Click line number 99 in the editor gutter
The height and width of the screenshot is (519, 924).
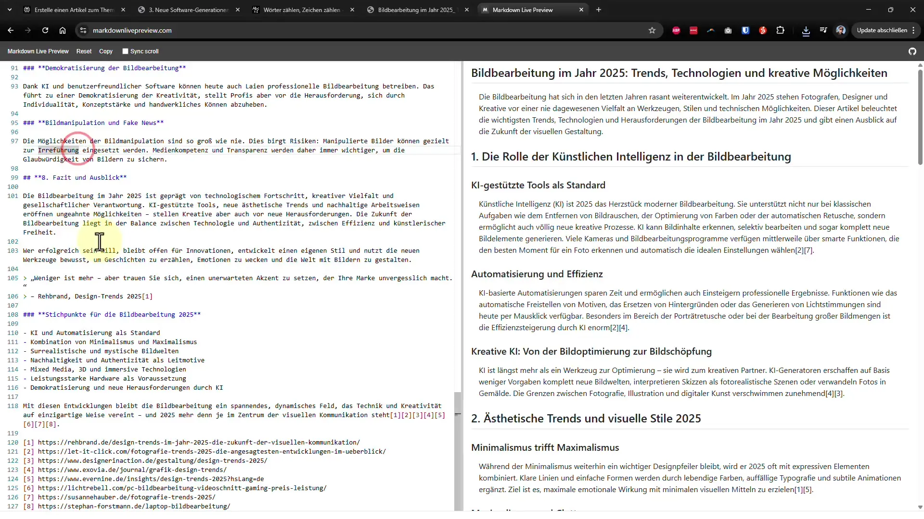click(14, 178)
